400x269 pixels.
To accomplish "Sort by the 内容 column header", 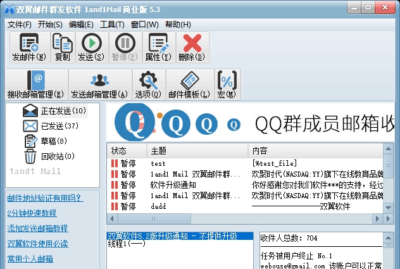I will click(316, 151).
